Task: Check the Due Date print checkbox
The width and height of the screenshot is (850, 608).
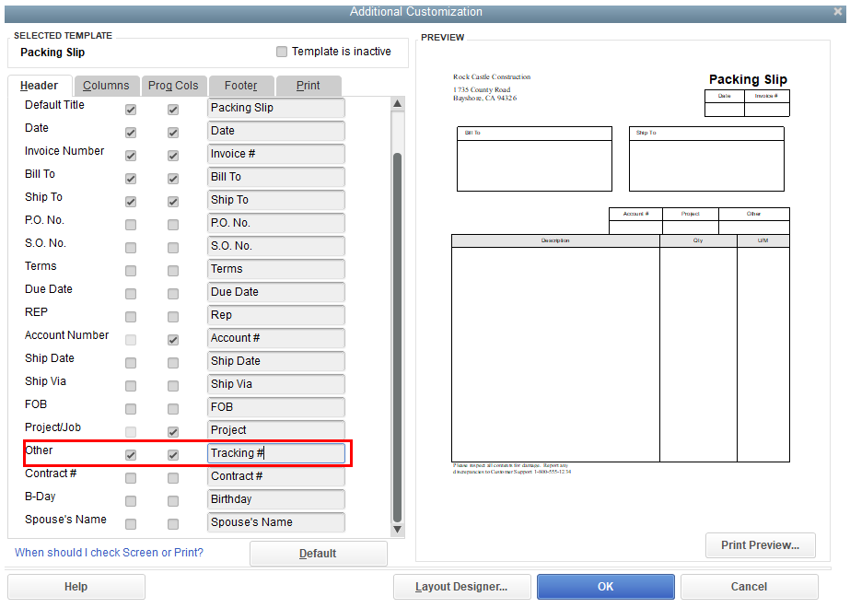Action: (x=172, y=293)
